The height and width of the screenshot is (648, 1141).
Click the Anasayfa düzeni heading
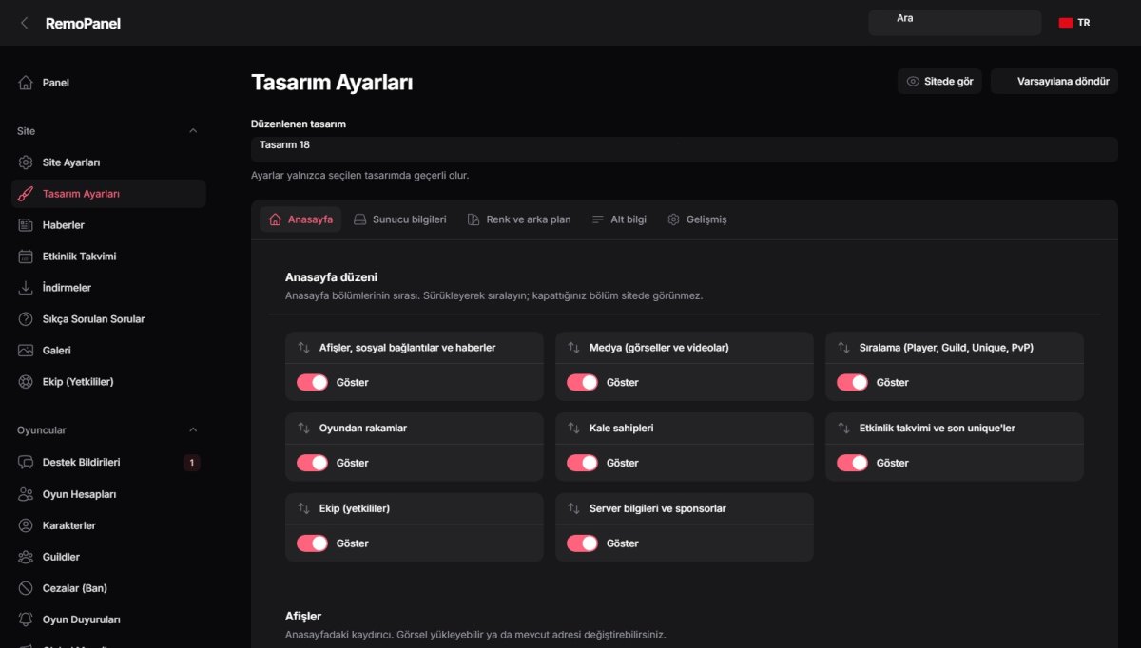(331, 277)
